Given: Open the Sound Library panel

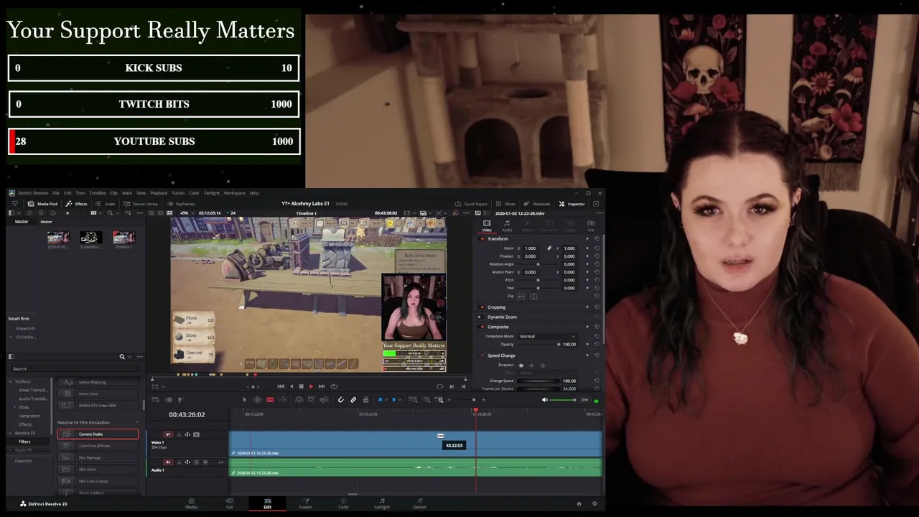Looking at the screenshot, I should (141, 204).
